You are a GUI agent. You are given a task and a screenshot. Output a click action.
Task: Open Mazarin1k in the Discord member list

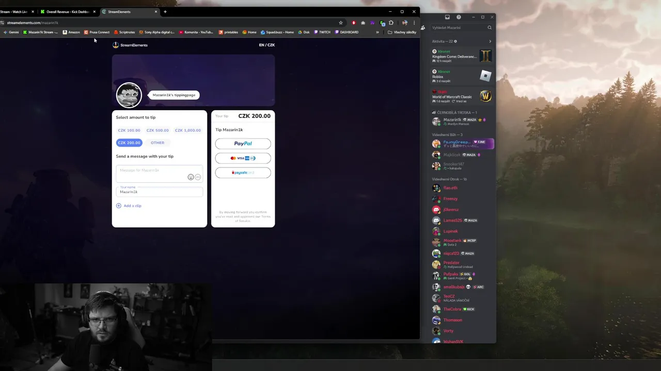pyautogui.click(x=463, y=122)
